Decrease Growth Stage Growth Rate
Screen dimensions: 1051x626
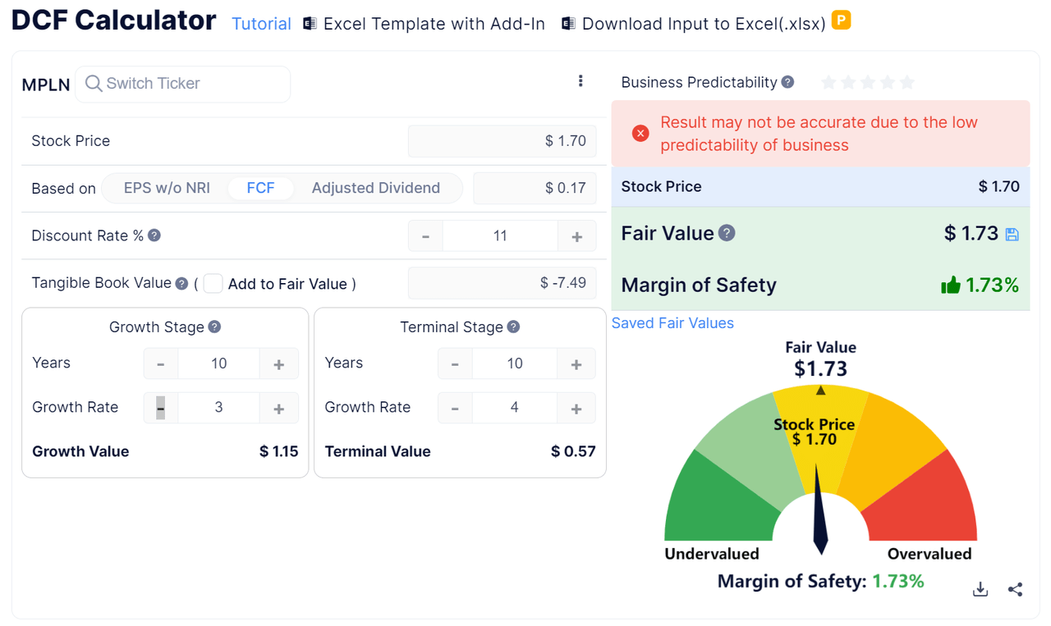point(161,408)
